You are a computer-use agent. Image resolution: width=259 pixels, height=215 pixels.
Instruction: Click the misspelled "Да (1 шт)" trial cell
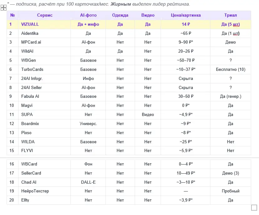coord(231,33)
